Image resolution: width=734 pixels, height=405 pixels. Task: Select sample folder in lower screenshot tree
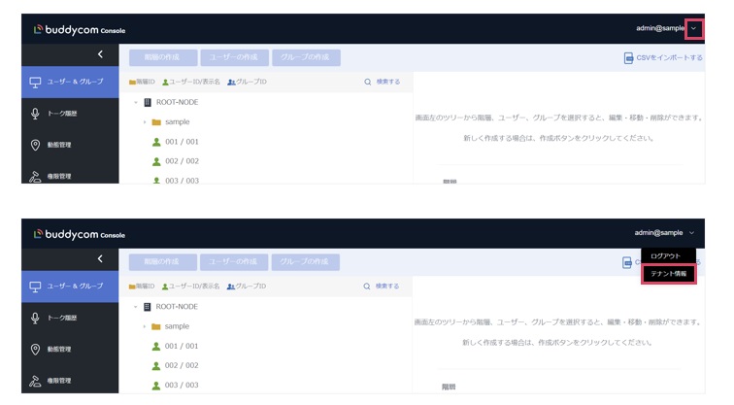[171, 326]
